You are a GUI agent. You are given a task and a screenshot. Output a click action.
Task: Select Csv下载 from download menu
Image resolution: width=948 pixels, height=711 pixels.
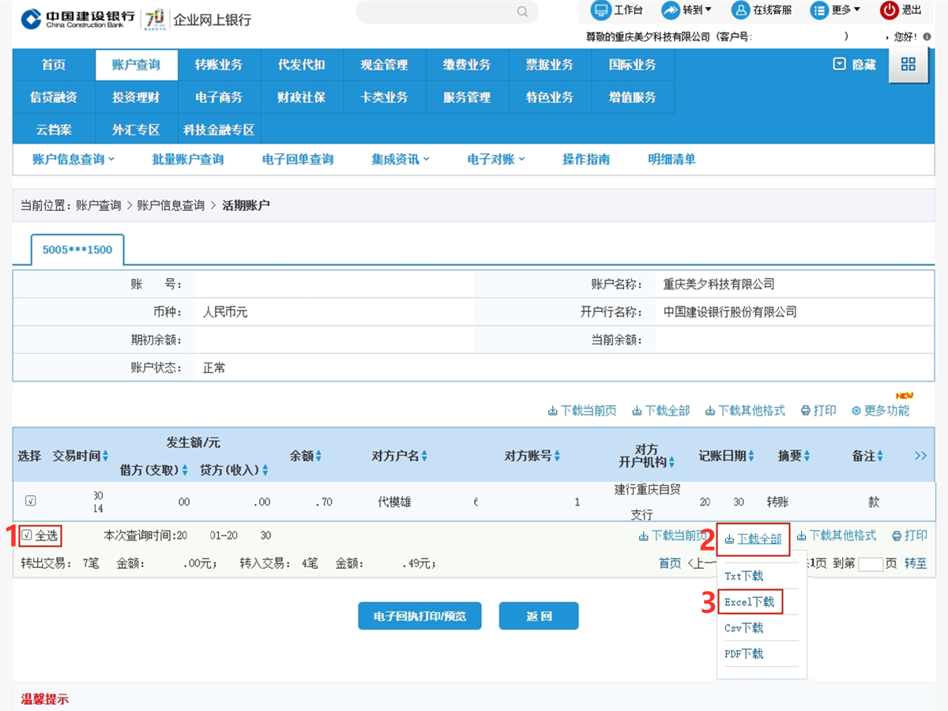click(x=744, y=628)
